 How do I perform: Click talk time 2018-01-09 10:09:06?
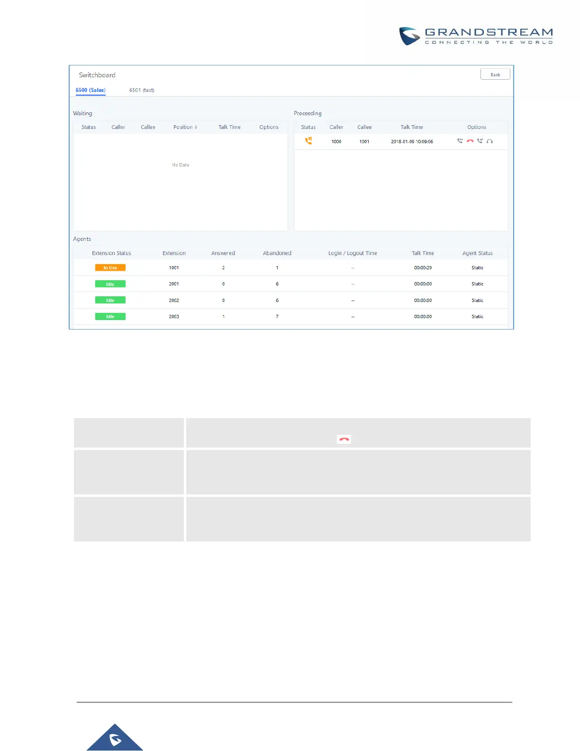(x=412, y=142)
